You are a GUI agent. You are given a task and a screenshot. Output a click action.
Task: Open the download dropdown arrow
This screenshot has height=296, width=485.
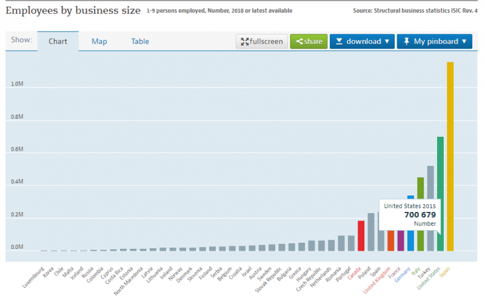[x=386, y=42]
